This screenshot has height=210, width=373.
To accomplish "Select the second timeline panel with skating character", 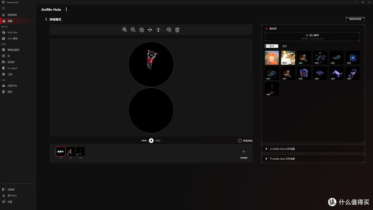I will pyautogui.click(x=70, y=152).
